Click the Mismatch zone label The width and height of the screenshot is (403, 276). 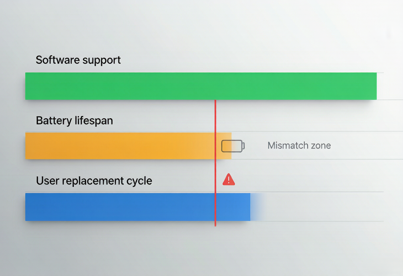[x=299, y=145]
